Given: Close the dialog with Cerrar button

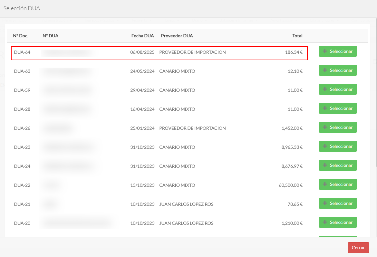Looking at the screenshot, I should pyautogui.click(x=358, y=248).
